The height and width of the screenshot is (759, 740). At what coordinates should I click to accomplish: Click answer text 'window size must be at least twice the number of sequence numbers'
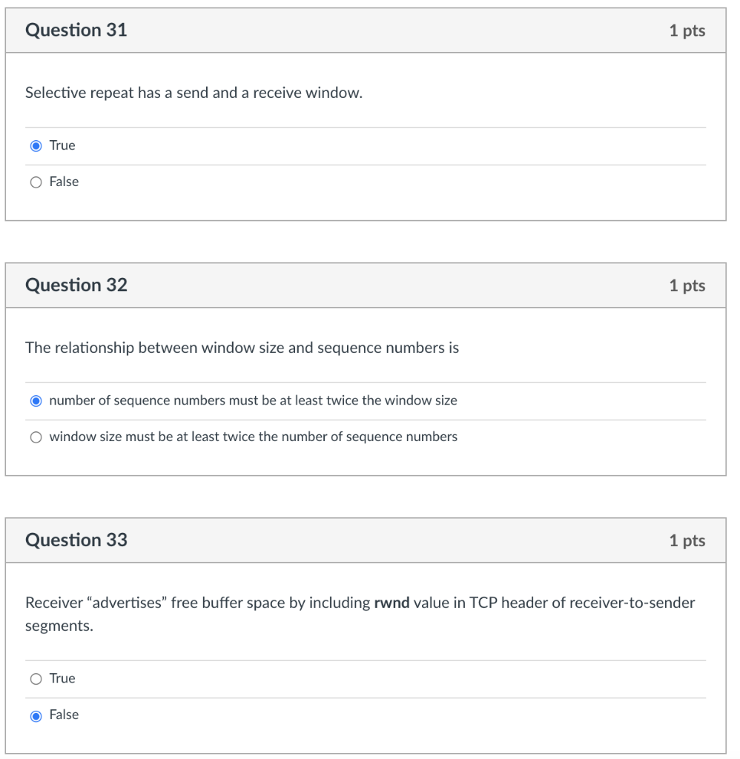254,437
